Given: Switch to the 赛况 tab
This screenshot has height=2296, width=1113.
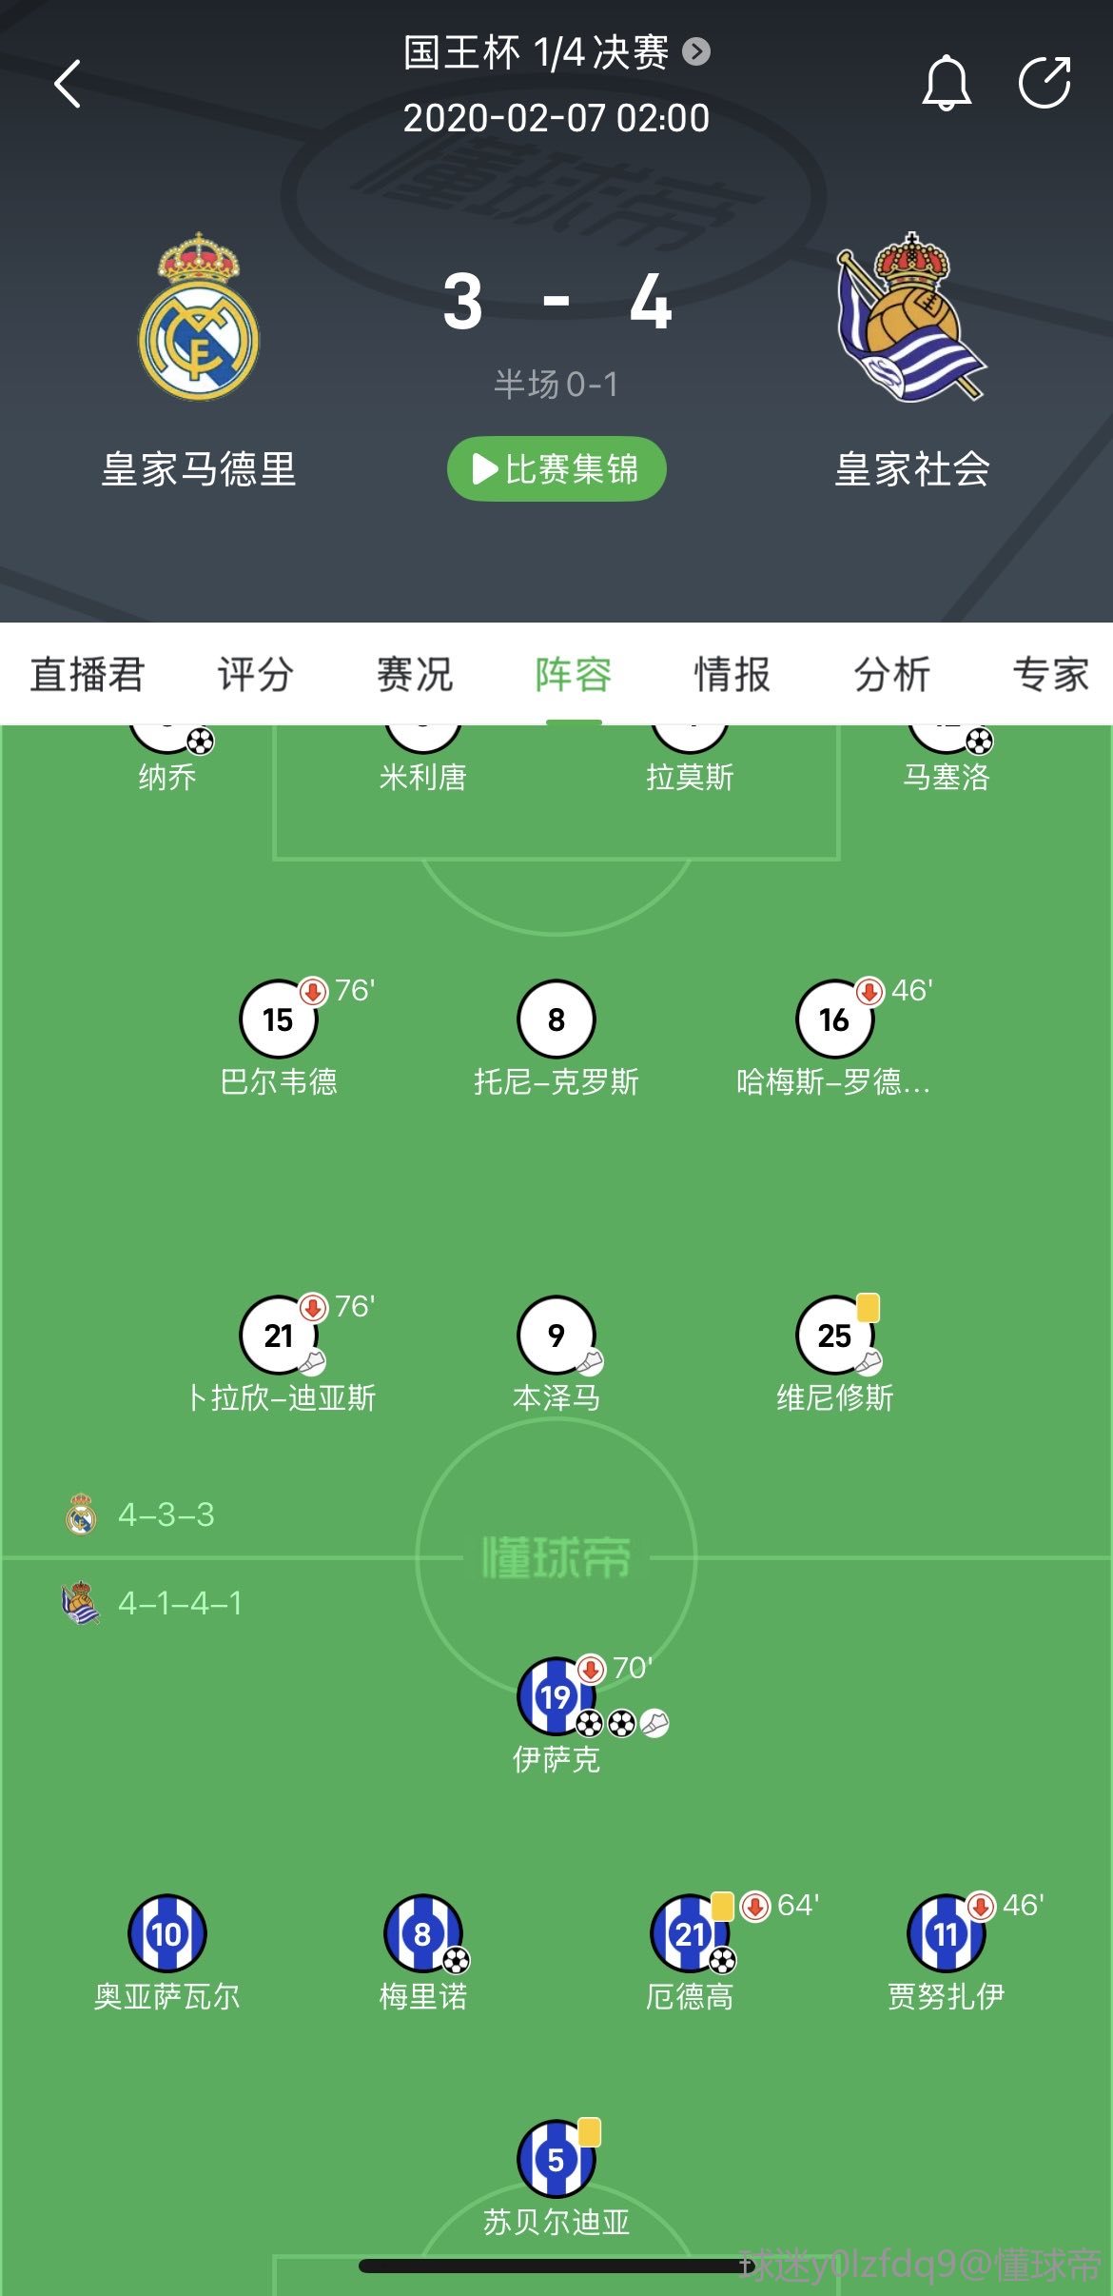Looking at the screenshot, I should [414, 674].
